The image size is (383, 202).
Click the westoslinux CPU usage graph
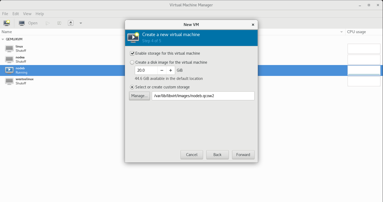coord(364,81)
